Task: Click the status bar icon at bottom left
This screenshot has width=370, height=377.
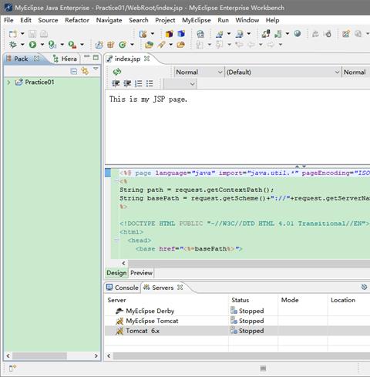Action: click(12, 368)
